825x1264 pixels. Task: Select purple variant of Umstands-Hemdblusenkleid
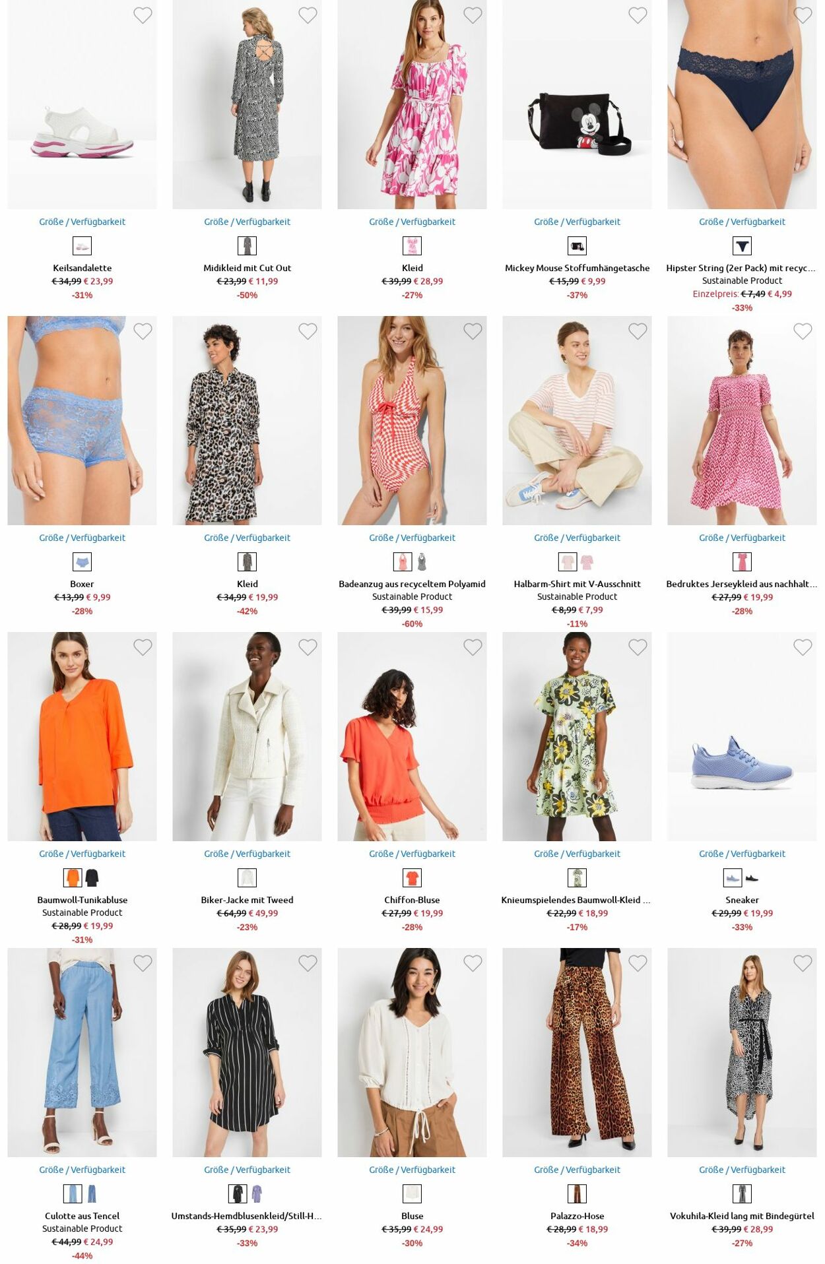257,1194
